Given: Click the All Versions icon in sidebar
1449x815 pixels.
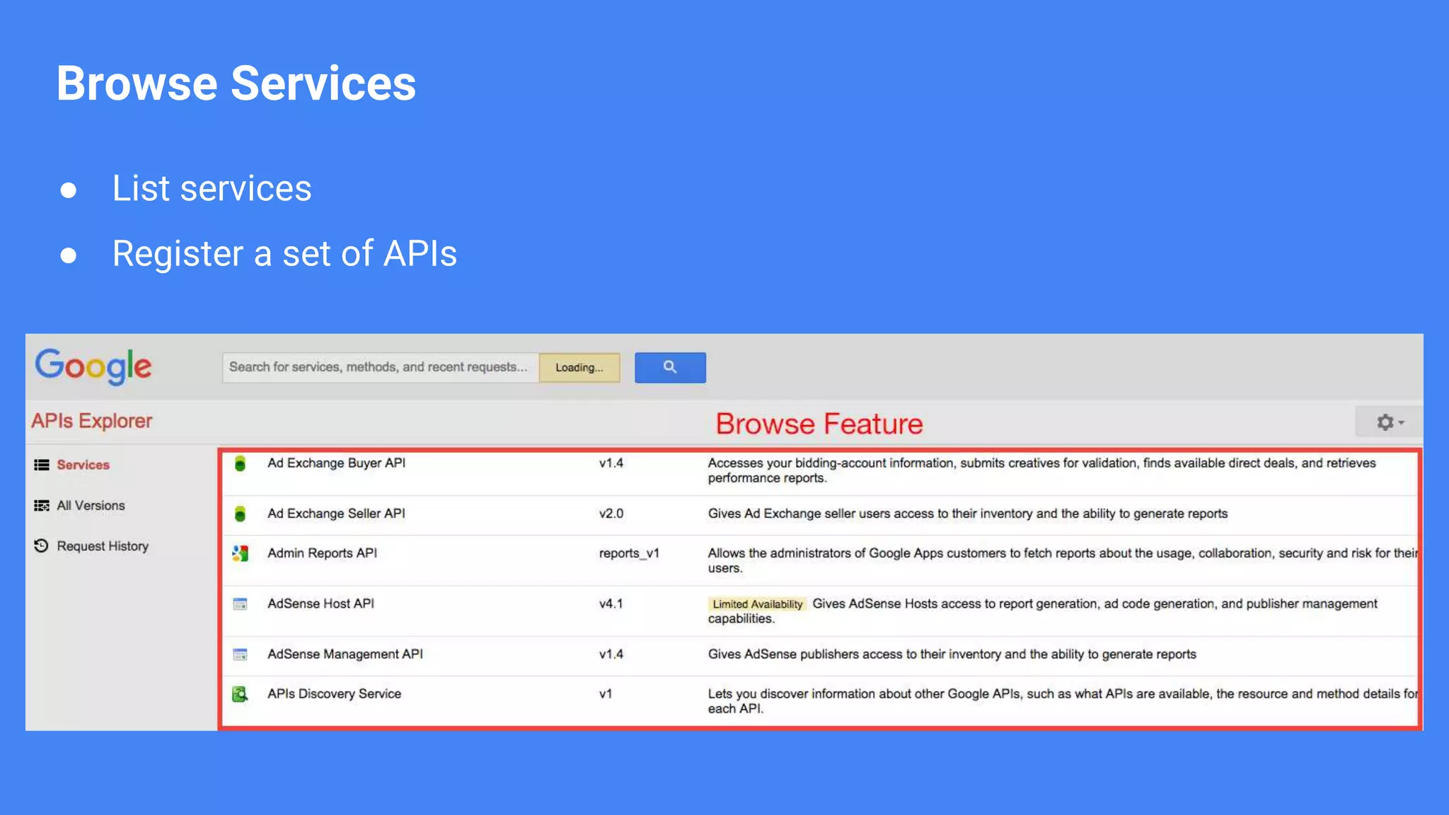Looking at the screenshot, I should coord(42,505).
